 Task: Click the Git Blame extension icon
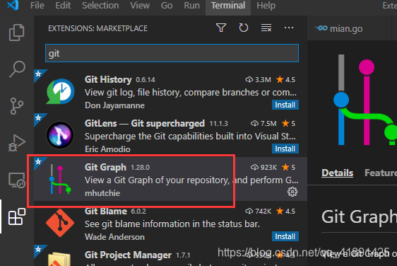point(60,223)
